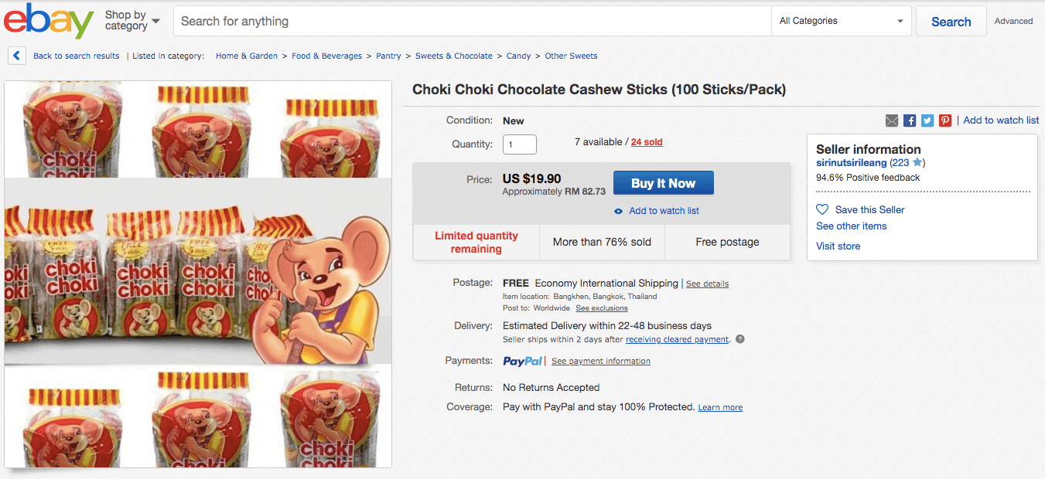This screenshot has width=1045, height=479.
Task: Focus the Search for anything field
Action: tap(472, 21)
